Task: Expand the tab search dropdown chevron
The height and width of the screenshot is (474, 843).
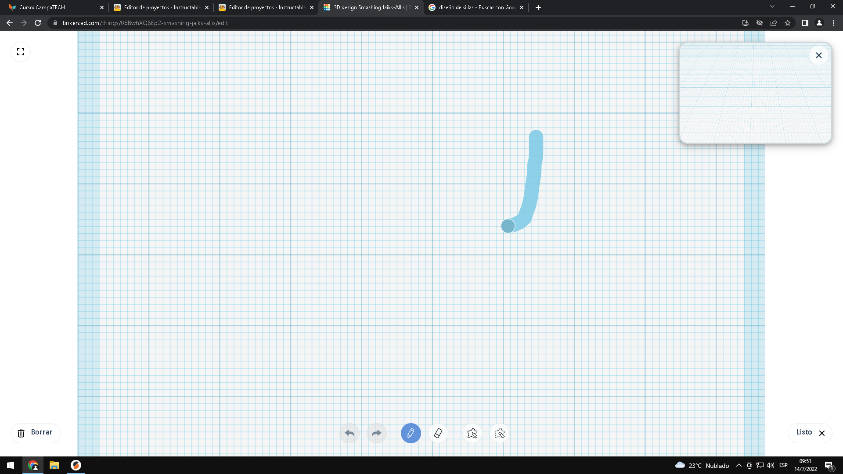Action: pos(772,7)
